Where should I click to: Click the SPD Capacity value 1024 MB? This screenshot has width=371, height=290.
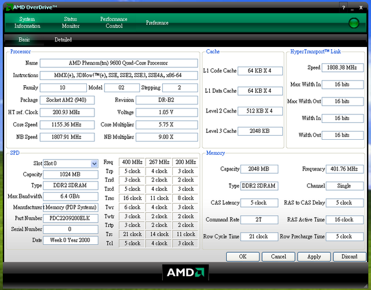click(71, 175)
